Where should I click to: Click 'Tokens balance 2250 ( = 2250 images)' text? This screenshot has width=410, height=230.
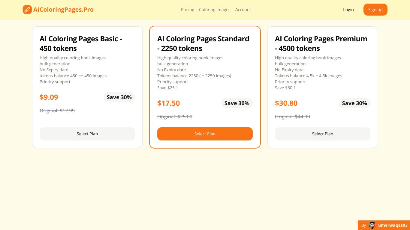point(194,76)
